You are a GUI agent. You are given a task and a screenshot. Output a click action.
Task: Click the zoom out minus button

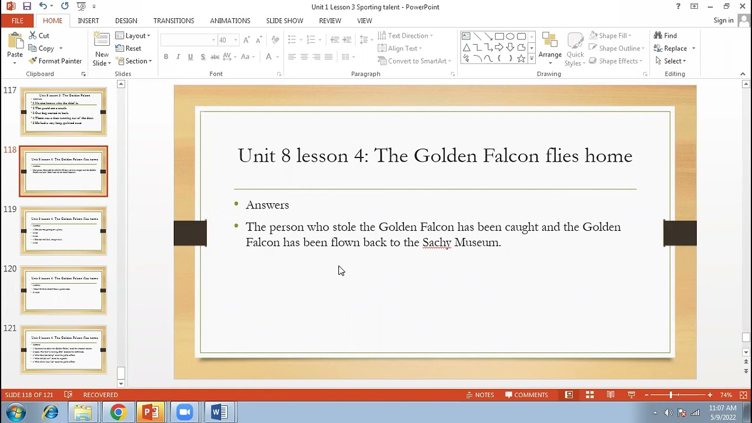[x=646, y=395]
